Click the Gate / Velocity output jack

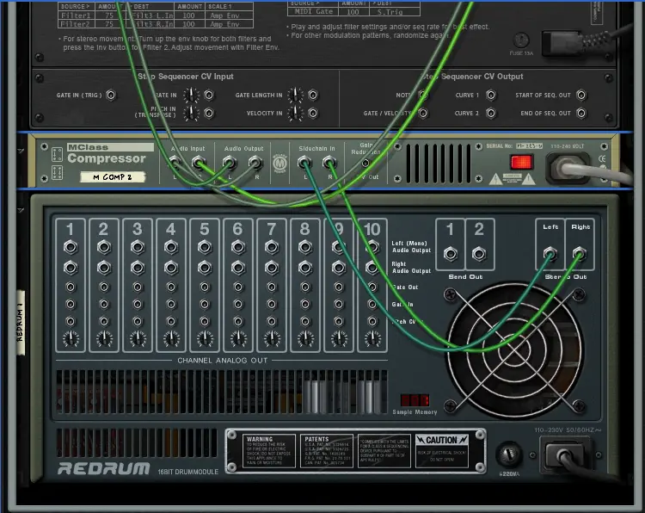click(423, 113)
